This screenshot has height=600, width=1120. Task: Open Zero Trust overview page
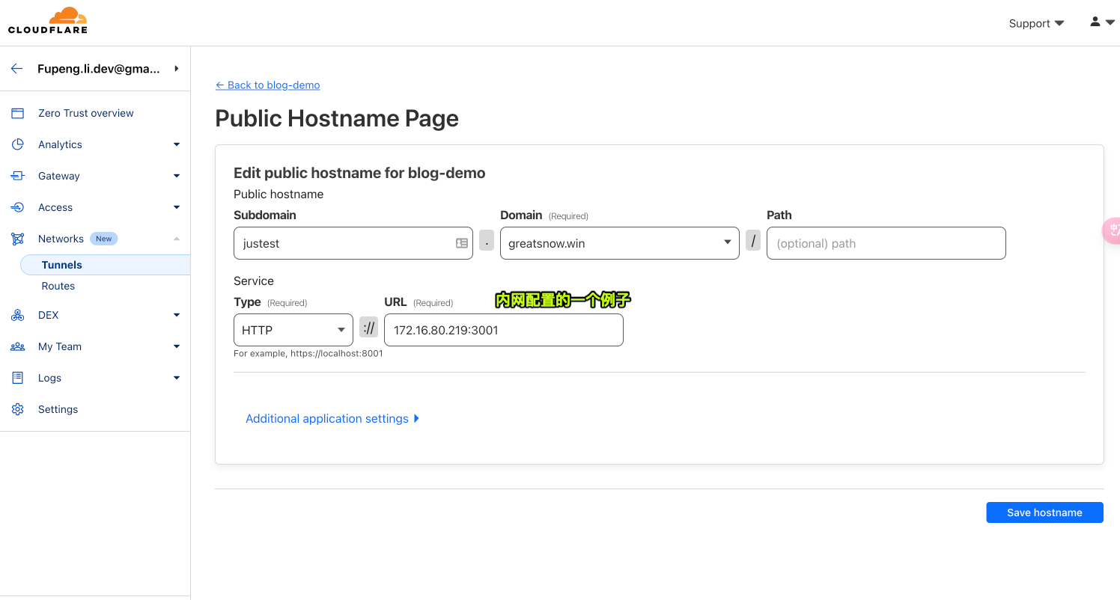click(86, 113)
